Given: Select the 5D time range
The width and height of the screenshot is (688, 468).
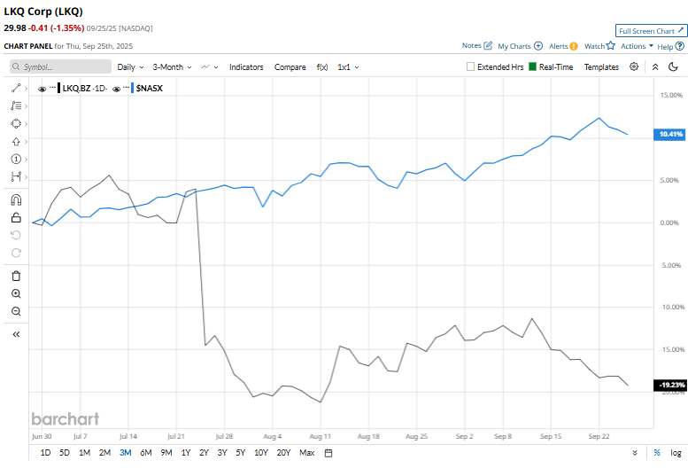Looking at the screenshot, I should [x=65, y=453].
